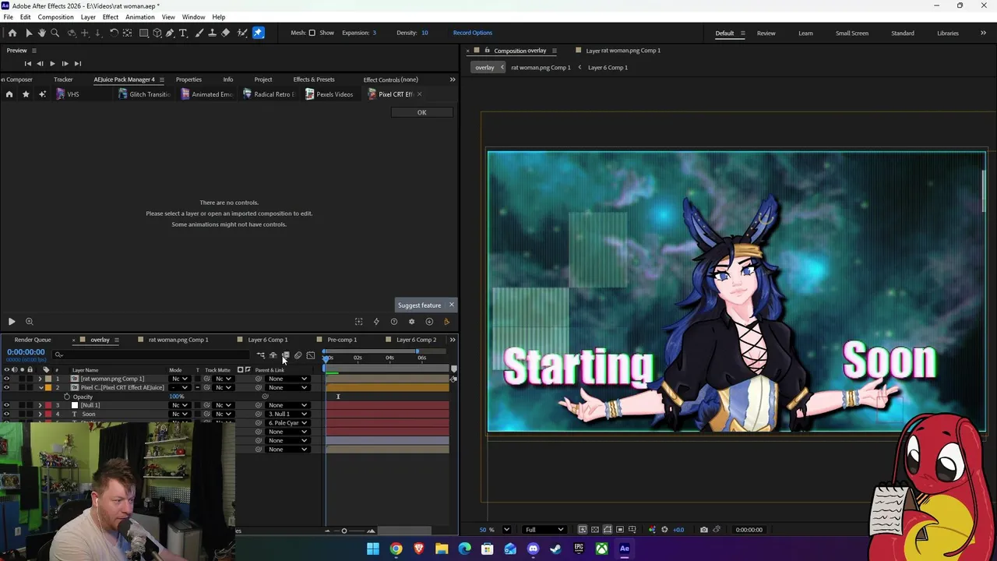Open blending mode dropdown of Null 1
Image resolution: width=997 pixels, height=561 pixels.
pyautogui.click(x=180, y=405)
